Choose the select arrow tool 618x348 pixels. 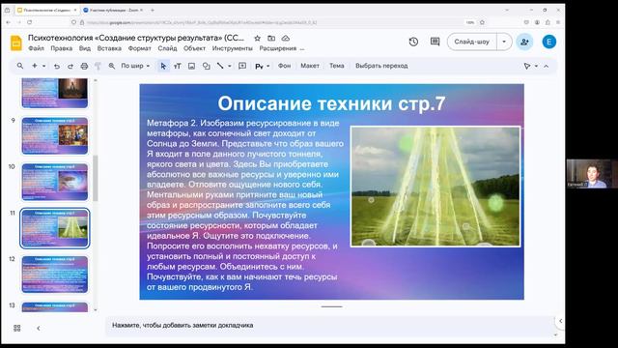tap(163, 67)
